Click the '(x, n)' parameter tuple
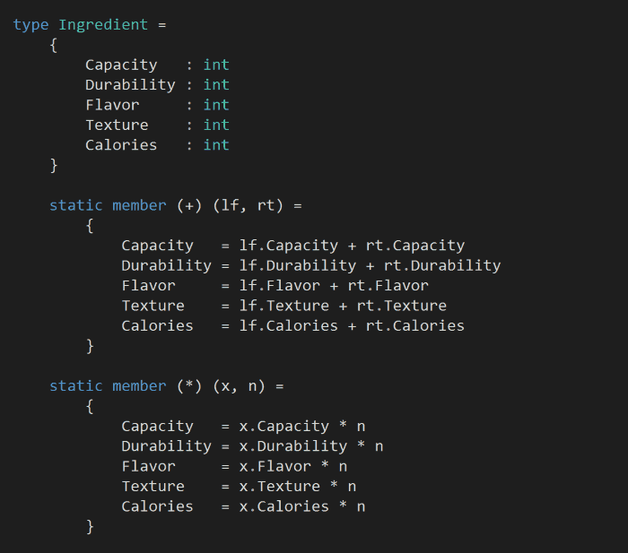 click(x=239, y=385)
